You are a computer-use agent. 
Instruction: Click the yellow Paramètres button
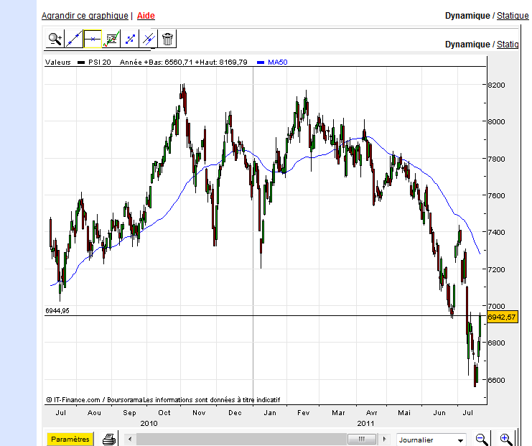coord(70,440)
